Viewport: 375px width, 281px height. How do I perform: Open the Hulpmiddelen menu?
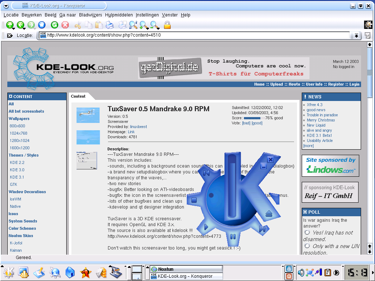[119, 15]
